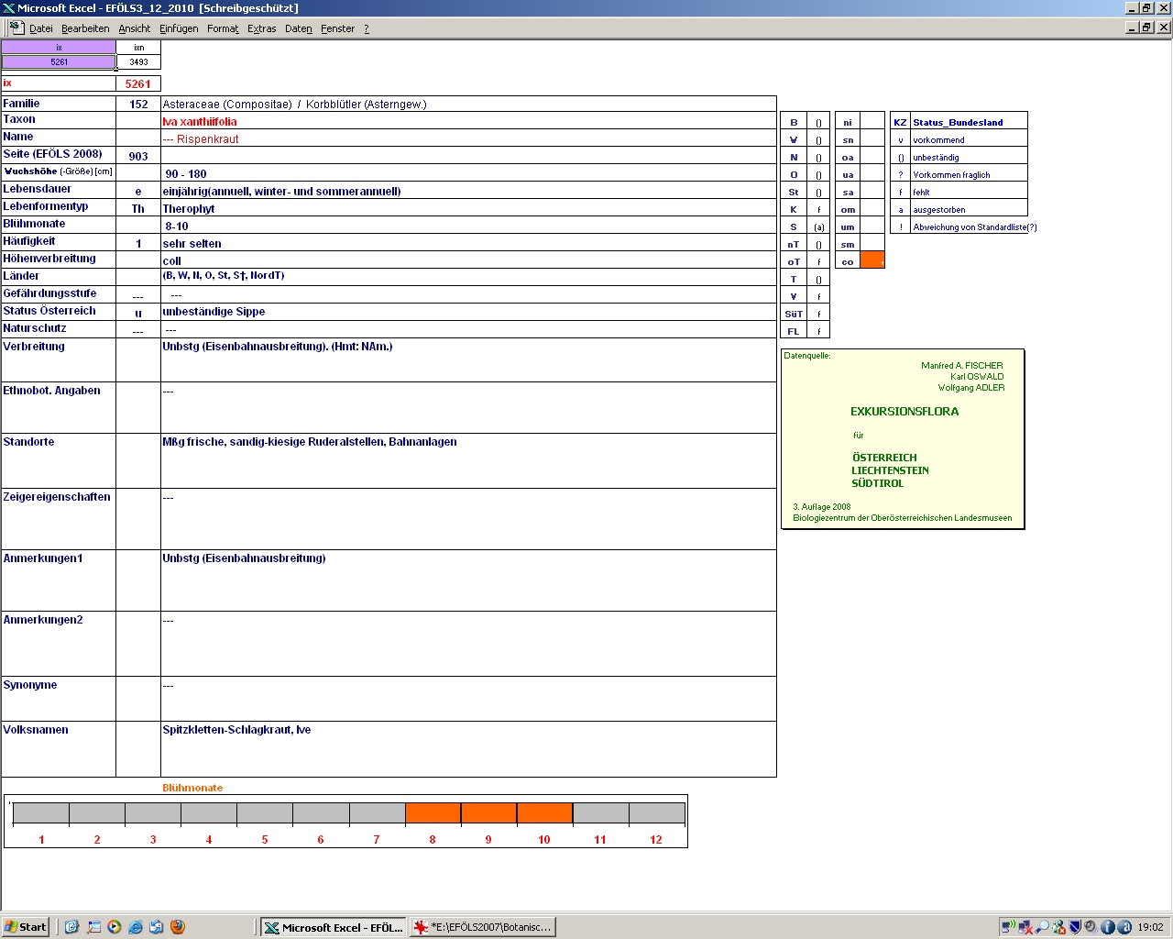Click the Excel application icon in the title bar
Screen dimensions: 1173x939
click(8, 8)
